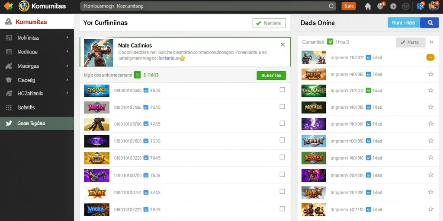The image size is (443, 221).
Task: Click the Sctarils grid icon
Action: click(x=9, y=107)
